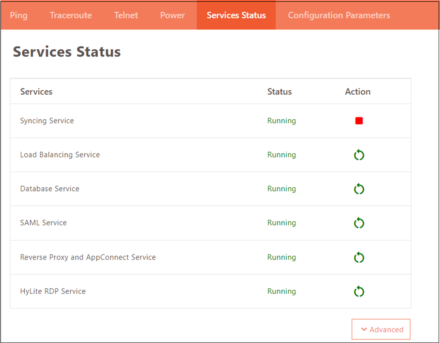Stop the Syncing Service with red square
440x343 pixels.
tap(359, 121)
